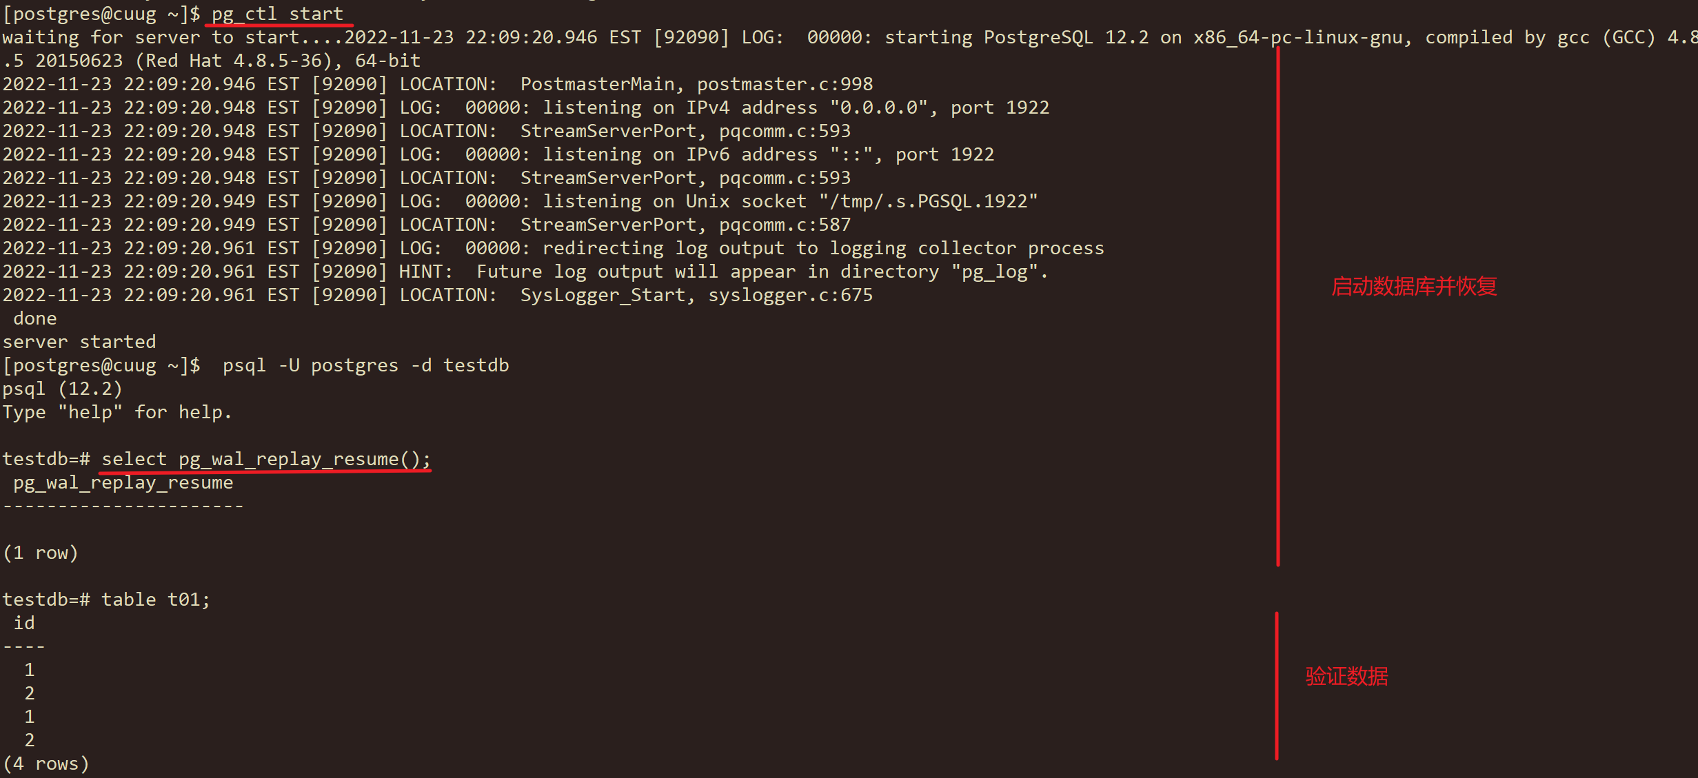This screenshot has height=778, width=1698.
Task: Click the select pg_wal_replay_resume() command
Action: tap(266, 459)
